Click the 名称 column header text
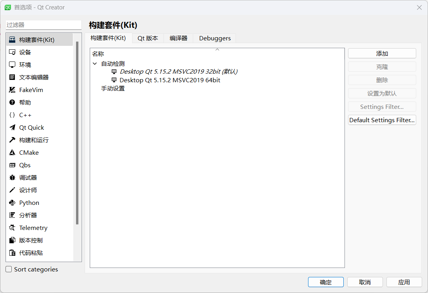Screen dimensions: 428x293 tap(98, 54)
